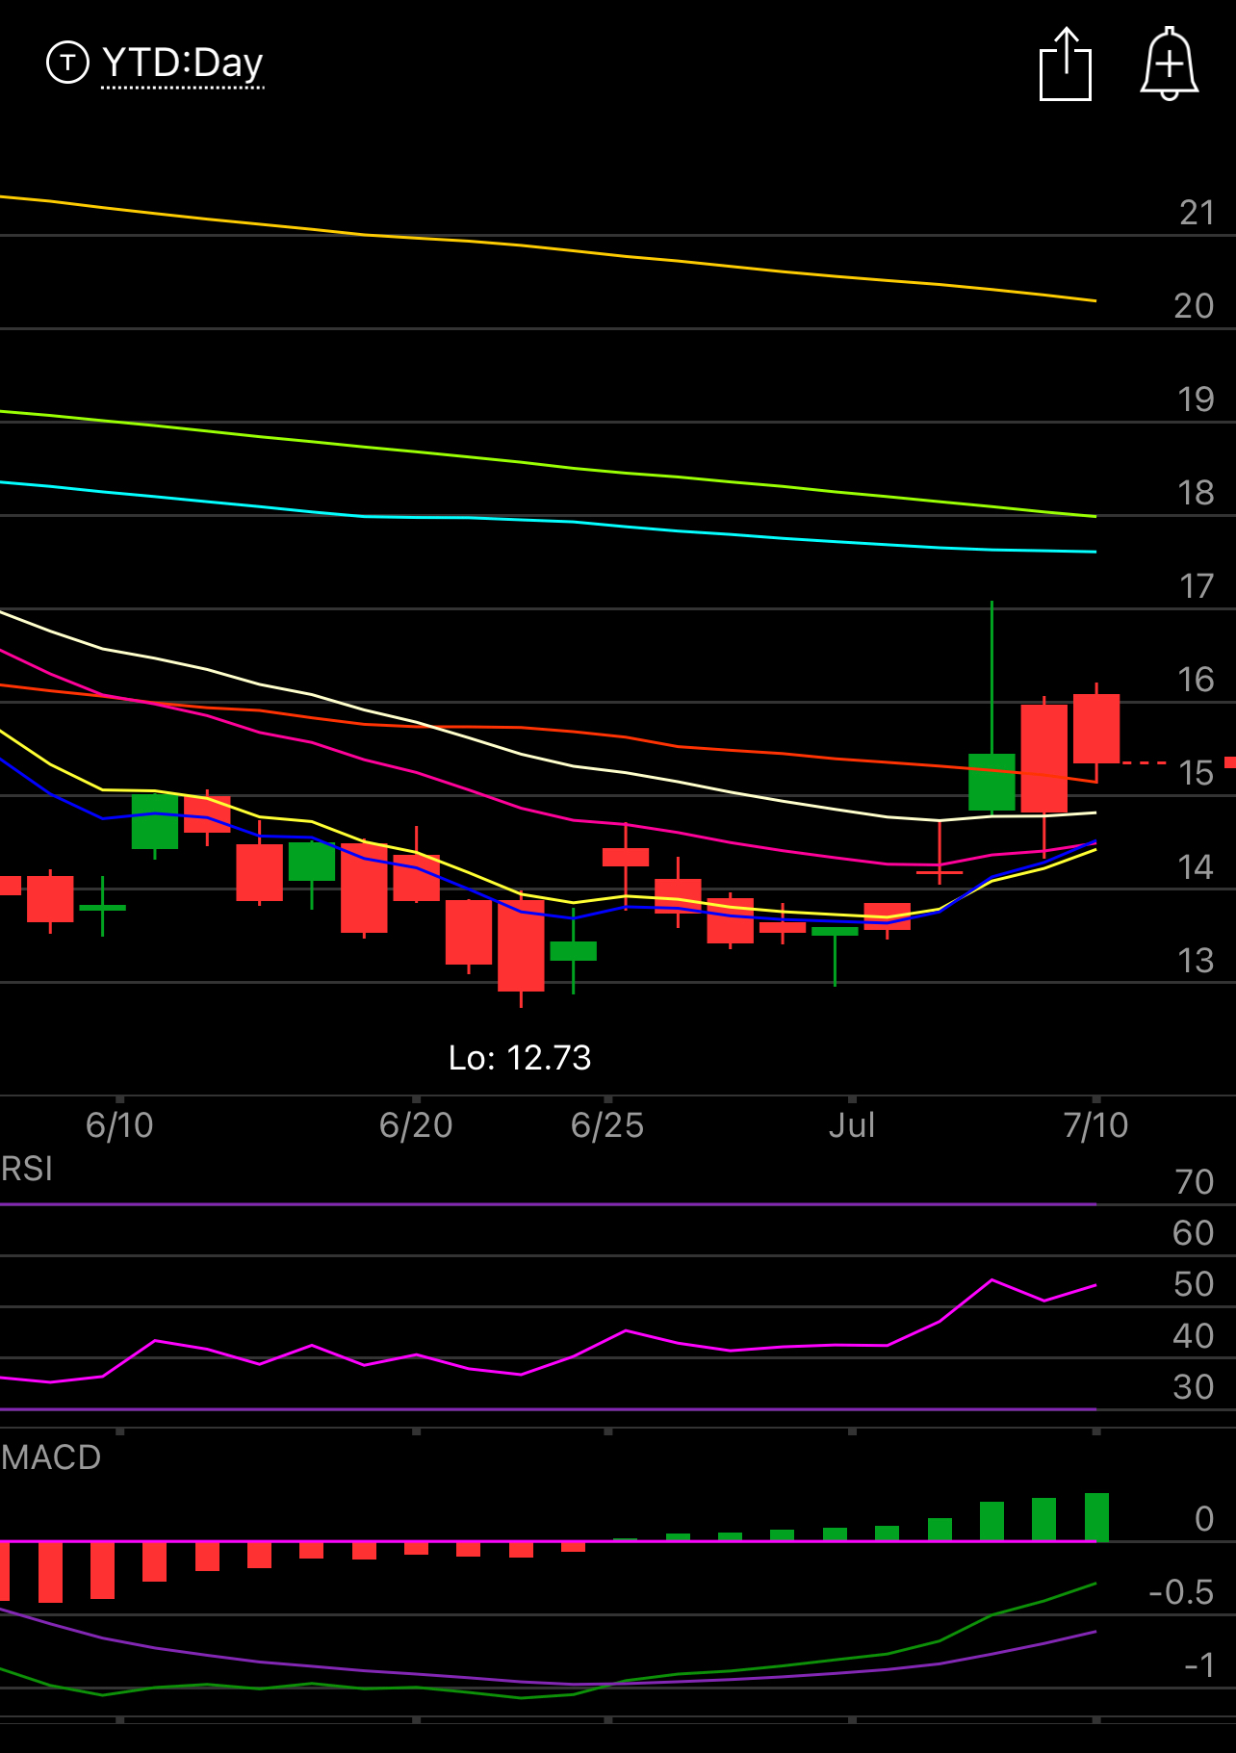This screenshot has height=1753, width=1236.
Task: Tap the 16 price level label
Action: pyautogui.click(x=1196, y=680)
